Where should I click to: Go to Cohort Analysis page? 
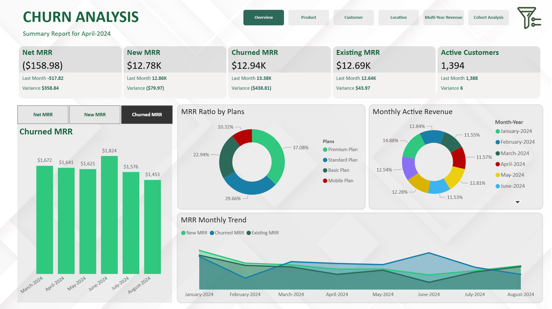click(488, 18)
